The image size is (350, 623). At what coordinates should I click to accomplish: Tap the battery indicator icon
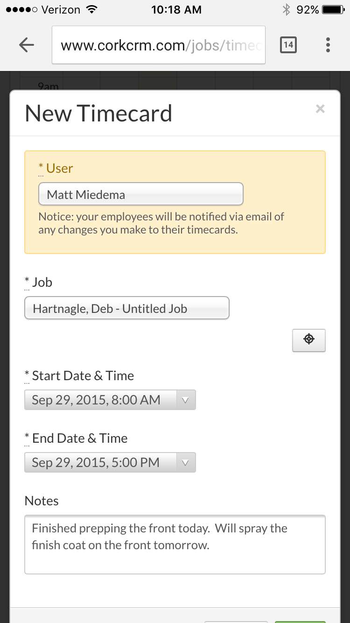pos(334,10)
